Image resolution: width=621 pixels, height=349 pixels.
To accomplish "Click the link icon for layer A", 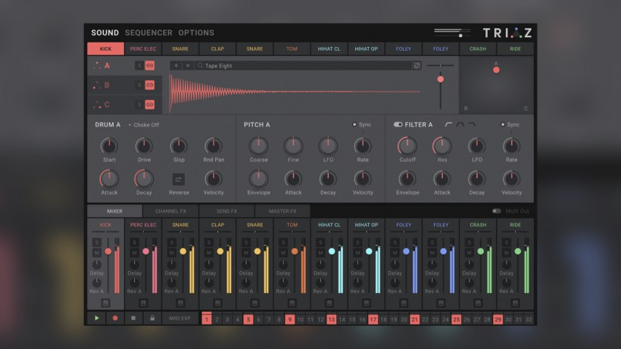I will (150, 66).
